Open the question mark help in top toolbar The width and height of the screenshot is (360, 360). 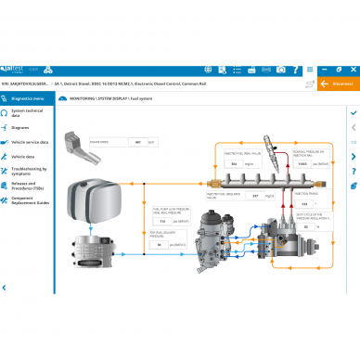295,70
